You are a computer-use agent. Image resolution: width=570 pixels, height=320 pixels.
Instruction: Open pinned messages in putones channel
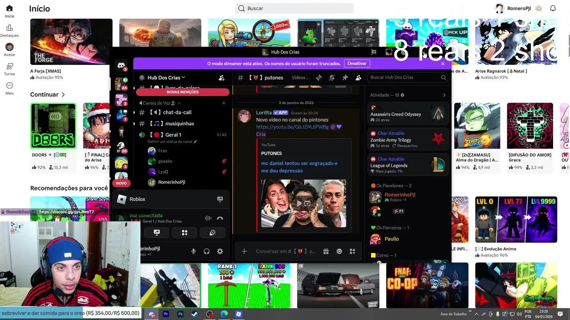tap(345, 77)
